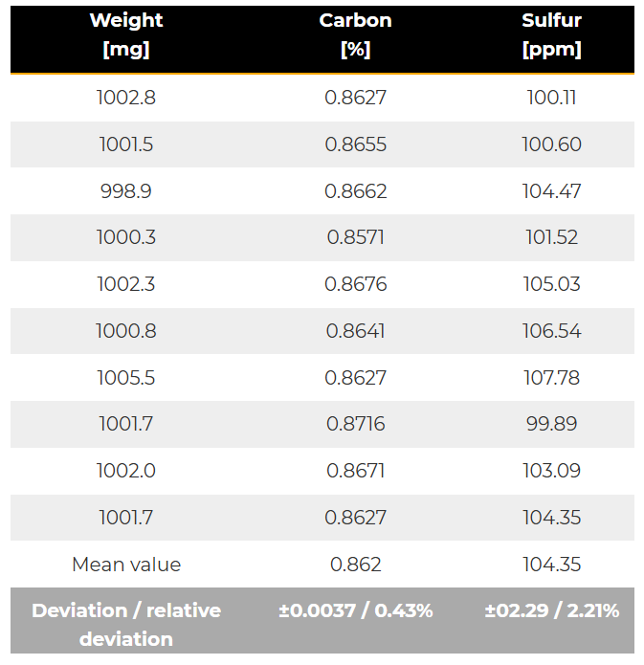Select the weight cell 1002.8

click(x=126, y=98)
